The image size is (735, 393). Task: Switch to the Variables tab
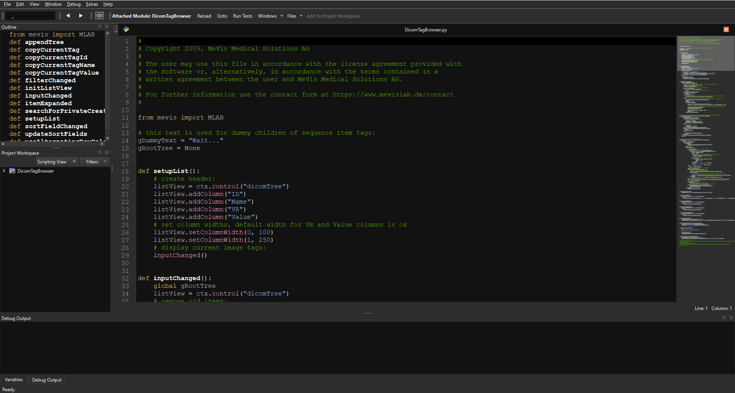coord(14,380)
